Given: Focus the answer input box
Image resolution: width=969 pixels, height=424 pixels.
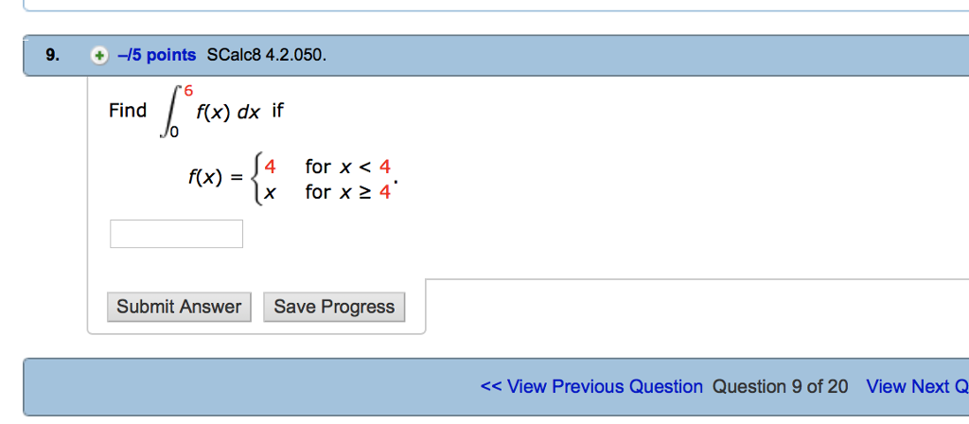Looking at the screenshot, I should 176,234.
